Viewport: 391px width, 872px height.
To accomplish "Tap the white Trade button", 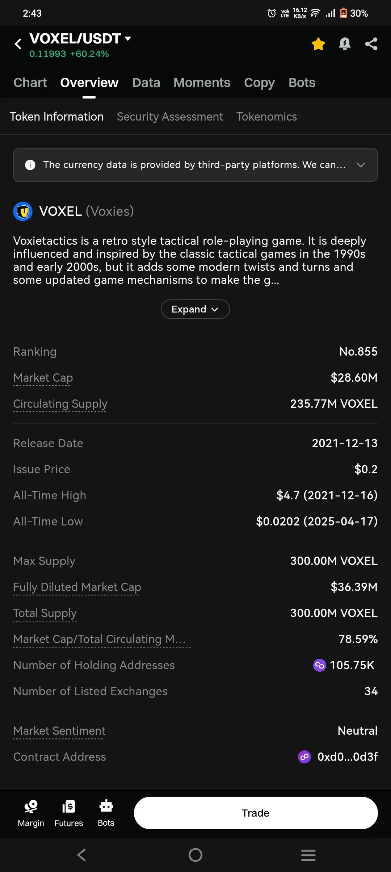I will (256, 813).
